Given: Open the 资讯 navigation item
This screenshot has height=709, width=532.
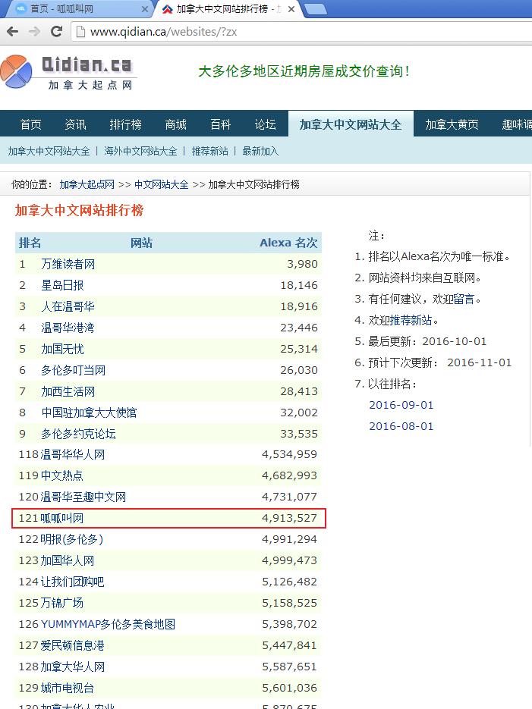Looking at the screenshot, I should [76, 124].
